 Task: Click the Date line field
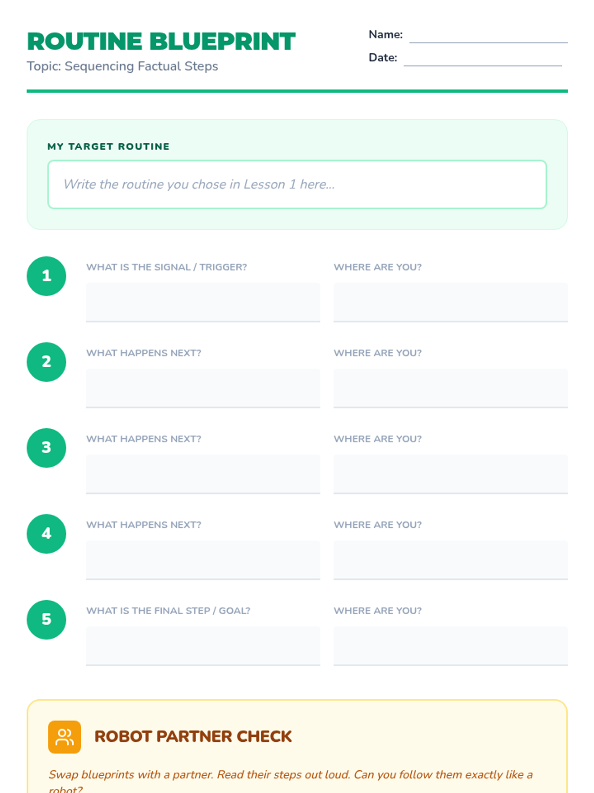tap(483, 58)
